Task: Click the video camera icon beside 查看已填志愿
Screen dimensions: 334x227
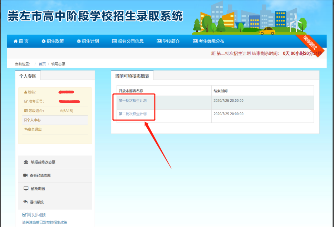Action: coord(26,175)
